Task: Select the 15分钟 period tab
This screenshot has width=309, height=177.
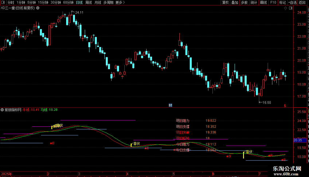Action: (43, 2)
